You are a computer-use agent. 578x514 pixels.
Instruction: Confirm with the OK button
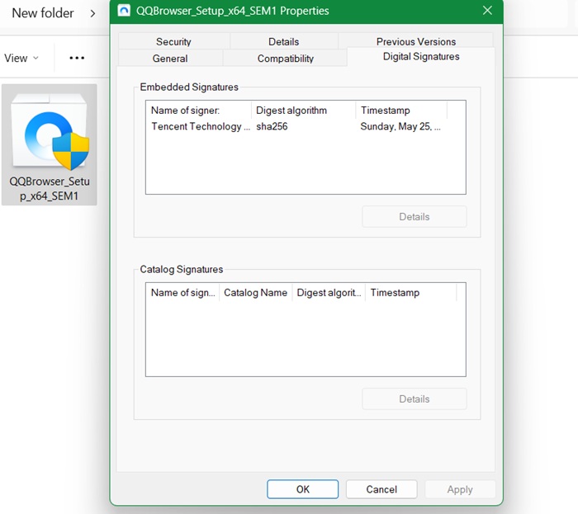click(x=303, y=489)
